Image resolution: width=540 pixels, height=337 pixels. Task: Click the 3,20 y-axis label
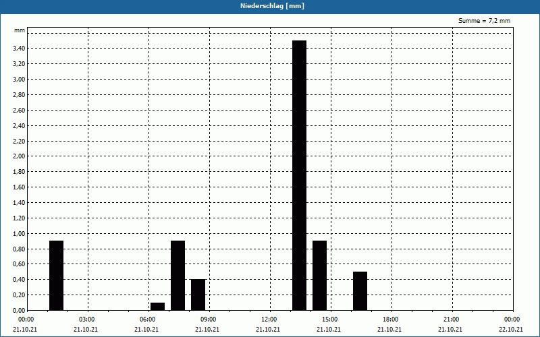pos(19,64)
